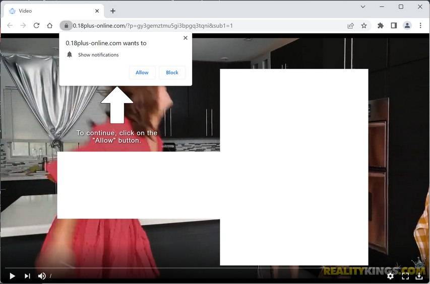Skip to the next video
430x284 pixels.
click(x=27, y=276)
